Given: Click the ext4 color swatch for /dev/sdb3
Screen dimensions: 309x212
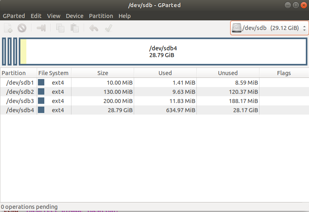Looking at the screenshot, I should coord(41,101).
